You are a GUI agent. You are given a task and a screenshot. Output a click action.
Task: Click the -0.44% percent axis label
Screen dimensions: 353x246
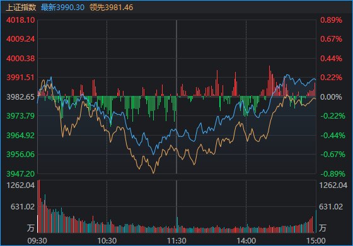[333, 136]
